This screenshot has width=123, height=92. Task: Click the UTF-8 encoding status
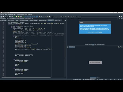pos(106,79)
